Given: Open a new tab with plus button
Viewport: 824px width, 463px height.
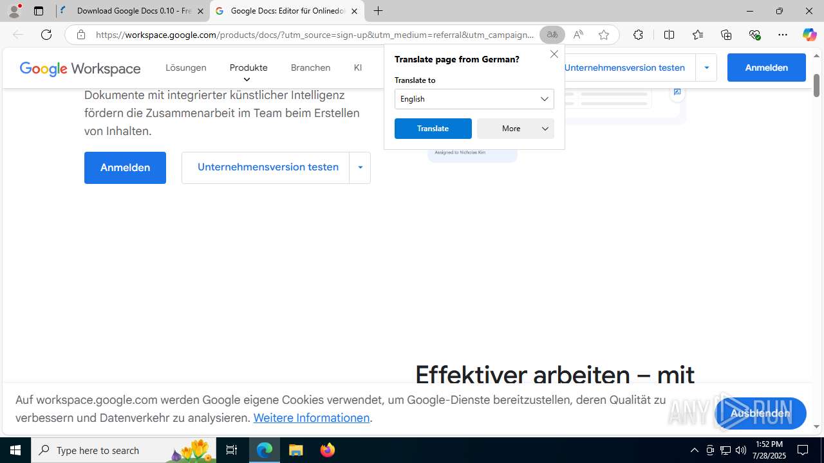Looking at the screenshot, I should point(379,11).
